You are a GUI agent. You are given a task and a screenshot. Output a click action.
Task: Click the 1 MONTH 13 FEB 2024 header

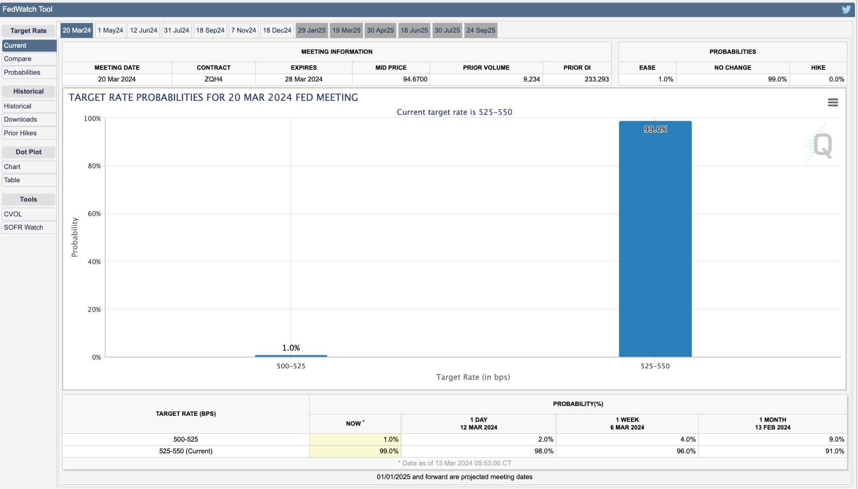(x=773, y=424)
